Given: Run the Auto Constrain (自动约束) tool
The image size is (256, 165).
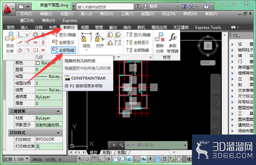Looking at the screenshot, I should click(x=10, y=42).
